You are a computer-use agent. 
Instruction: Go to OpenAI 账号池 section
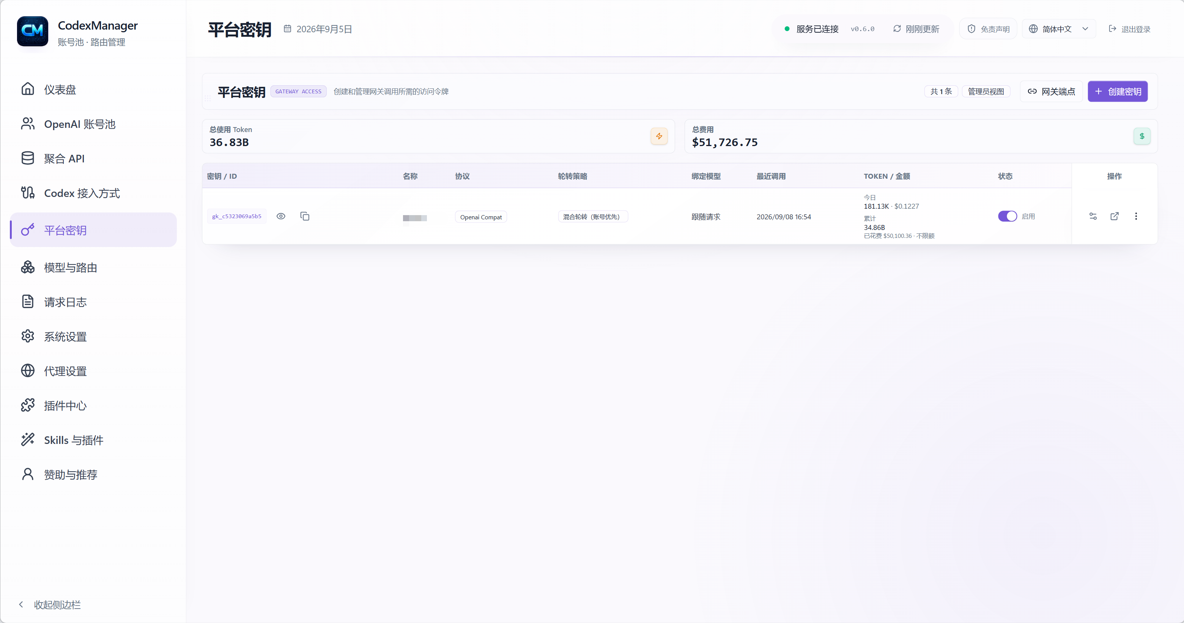[x=93, y=124]
